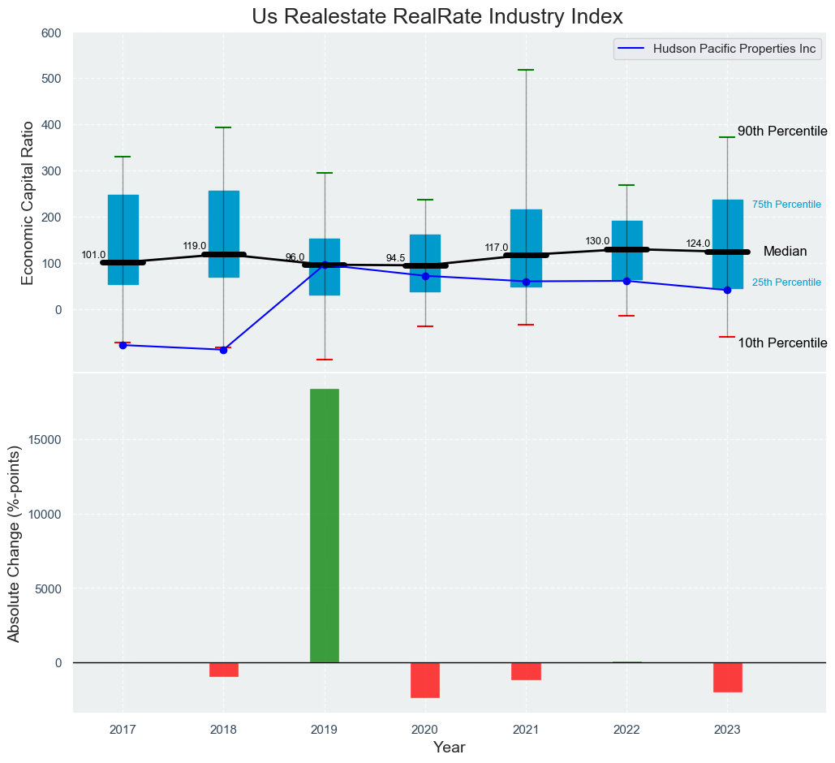Click Hudson Pacific's blue data point for 2018
835x763 pixels.
click(223, 350)
